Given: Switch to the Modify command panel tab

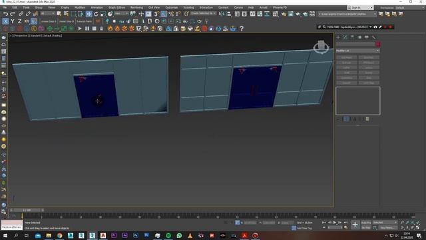Looking at the screenshot, I should [x=345, y=37].
